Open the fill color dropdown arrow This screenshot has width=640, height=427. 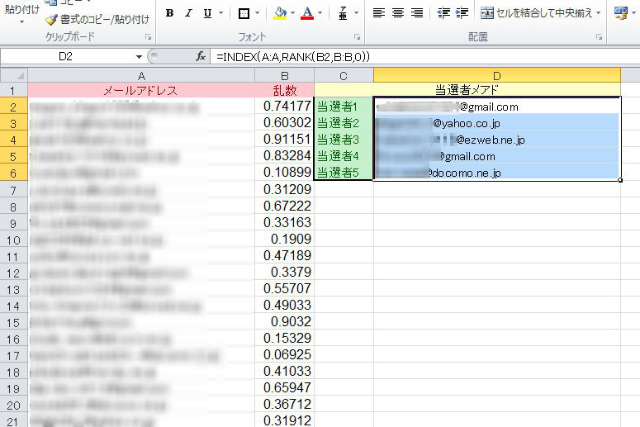coord(293,13)
